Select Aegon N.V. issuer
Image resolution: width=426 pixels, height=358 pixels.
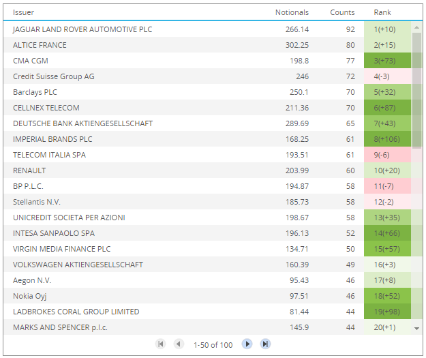pos(32,280)
